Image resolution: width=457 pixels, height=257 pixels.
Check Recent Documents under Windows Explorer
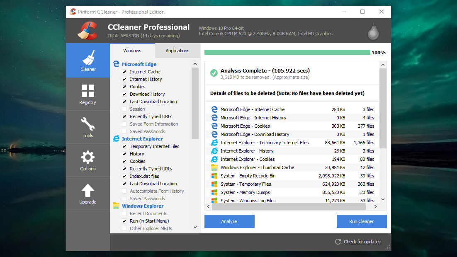pyautogui.click(x=125, y=213)
